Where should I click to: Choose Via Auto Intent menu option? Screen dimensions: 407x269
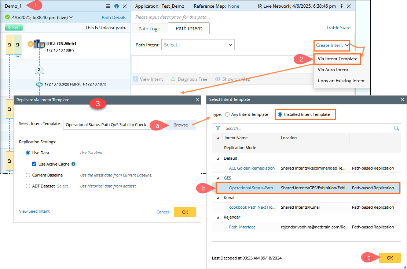pyautogui.click(x=333, y=69)
